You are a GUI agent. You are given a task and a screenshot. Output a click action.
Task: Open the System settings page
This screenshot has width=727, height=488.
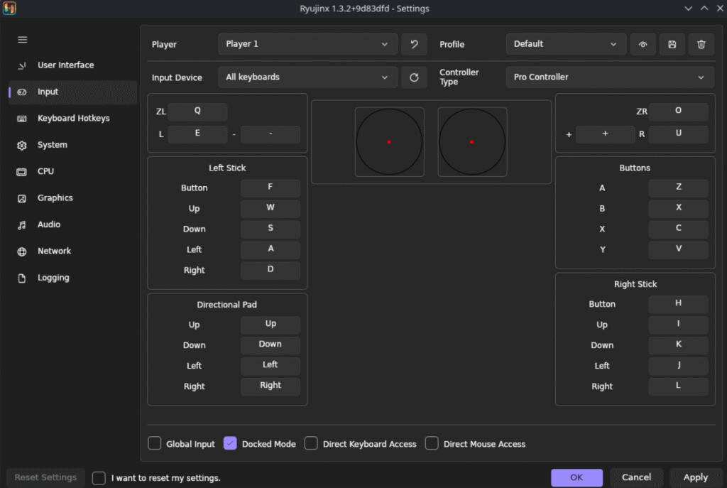coord(73,145)
